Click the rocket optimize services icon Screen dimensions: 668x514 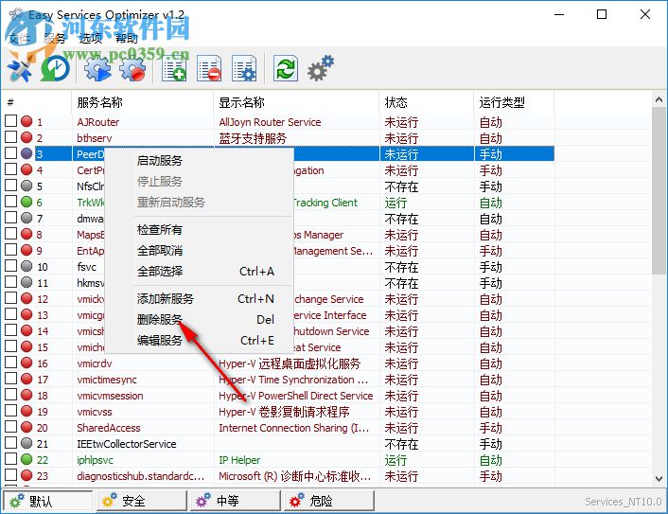pos(20,69)
